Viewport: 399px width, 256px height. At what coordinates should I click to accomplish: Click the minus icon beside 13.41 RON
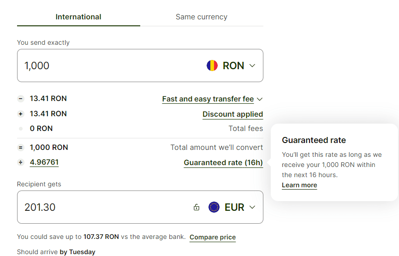click(x=20, y=99)
